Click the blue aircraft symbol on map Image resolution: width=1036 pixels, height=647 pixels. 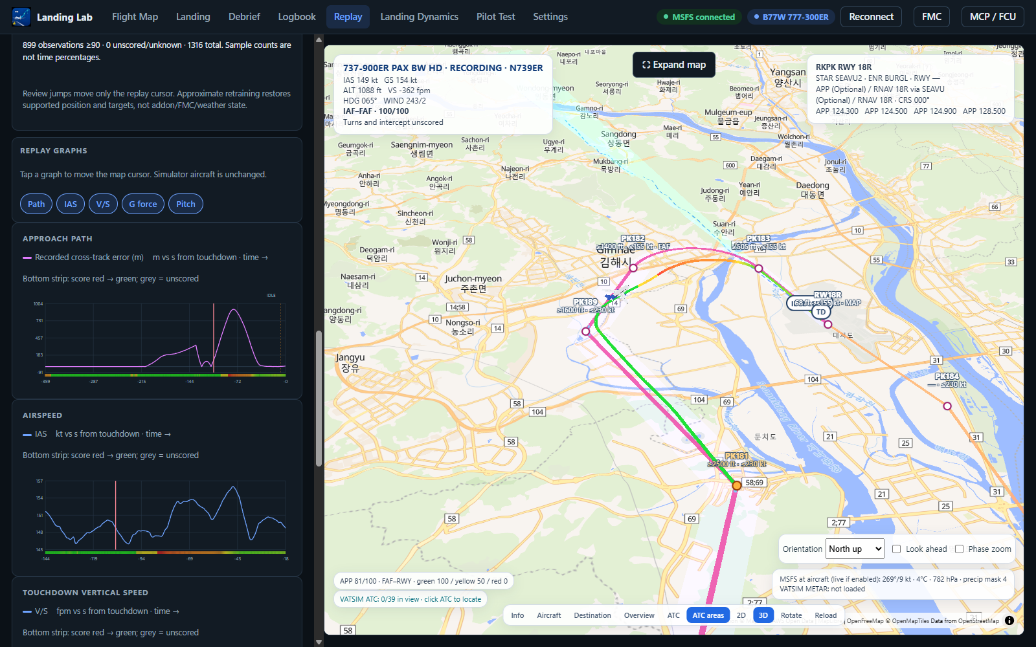point(611,297)
